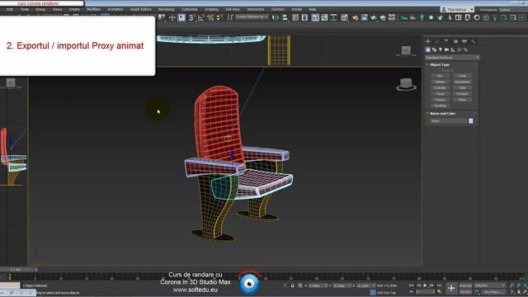Image resolution: width=528 pixels, height=297 pixels.
Task: Open the Create tab in command panel
Action: pos(428,41)
